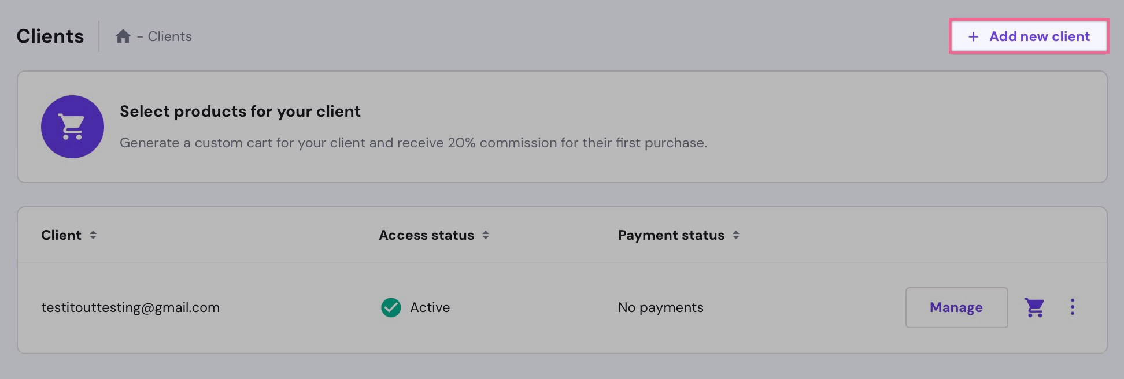Click the sort arrows next to Payment status
Screen dimensions: 1124x379
736,235
